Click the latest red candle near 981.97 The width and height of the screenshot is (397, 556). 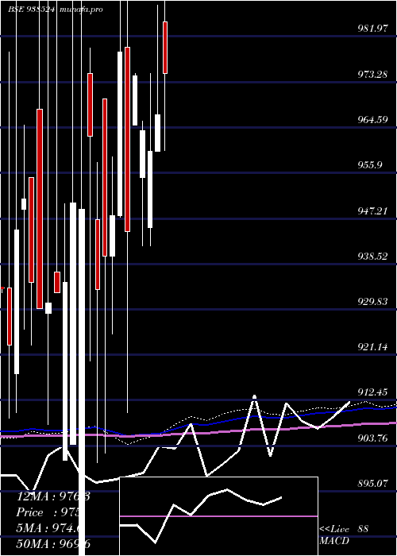pos(165,48)
